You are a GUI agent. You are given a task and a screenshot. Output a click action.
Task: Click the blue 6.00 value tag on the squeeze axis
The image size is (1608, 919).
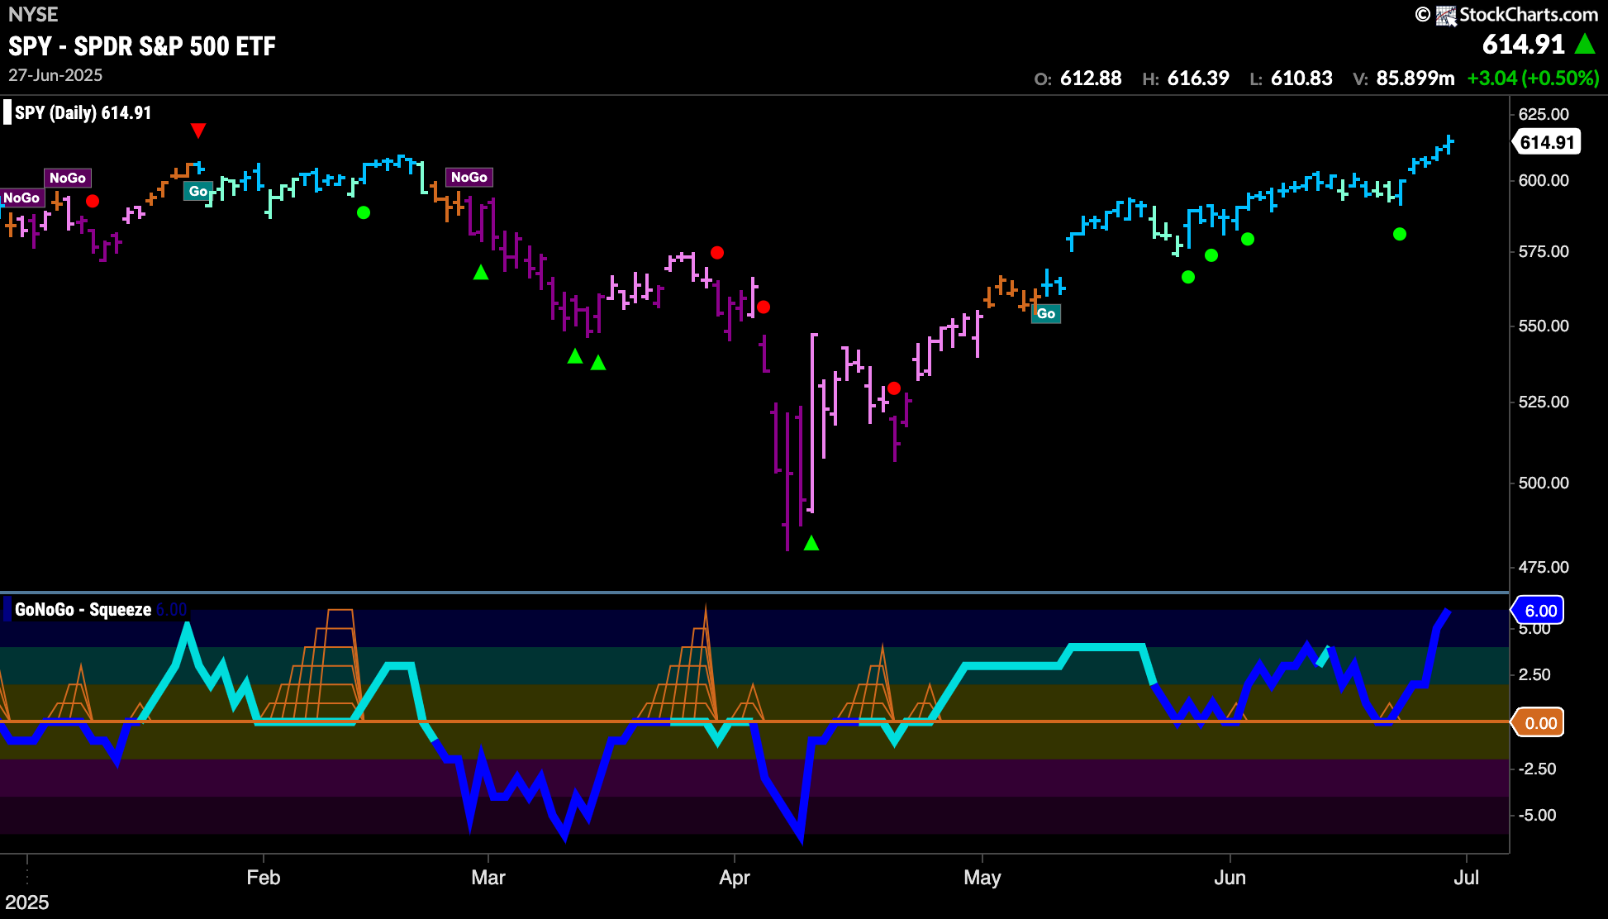(1539, 611)
